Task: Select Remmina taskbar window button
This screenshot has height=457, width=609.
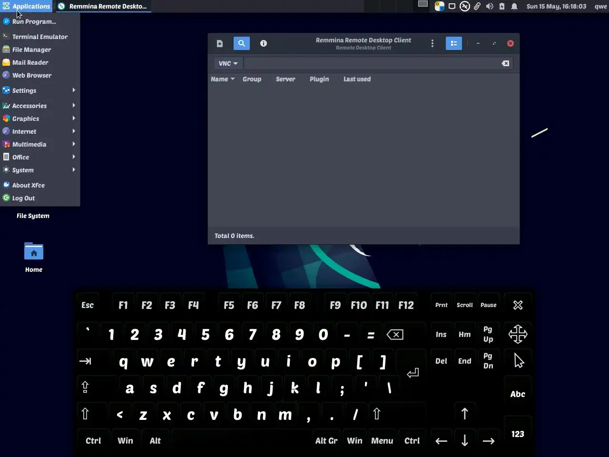Action: 103,6
